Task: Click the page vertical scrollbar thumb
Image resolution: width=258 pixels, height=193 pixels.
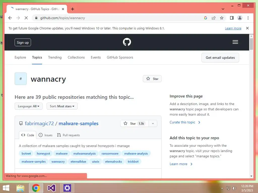Action: pyautogui.click(x=251, y=44)
